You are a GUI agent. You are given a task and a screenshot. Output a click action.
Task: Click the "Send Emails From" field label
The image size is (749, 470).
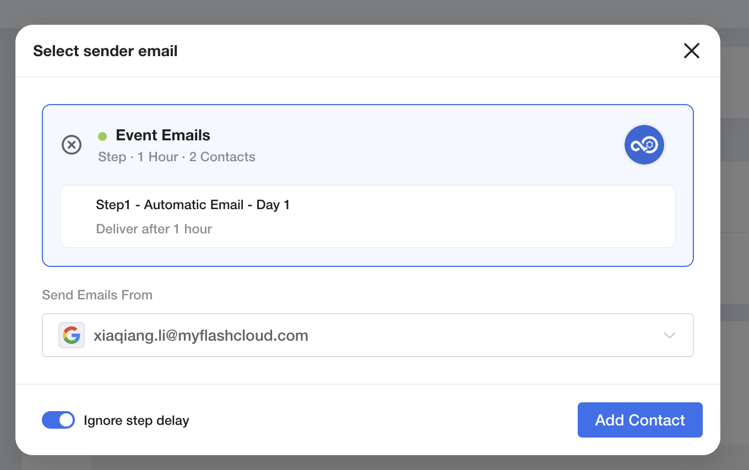coord(97,295)
